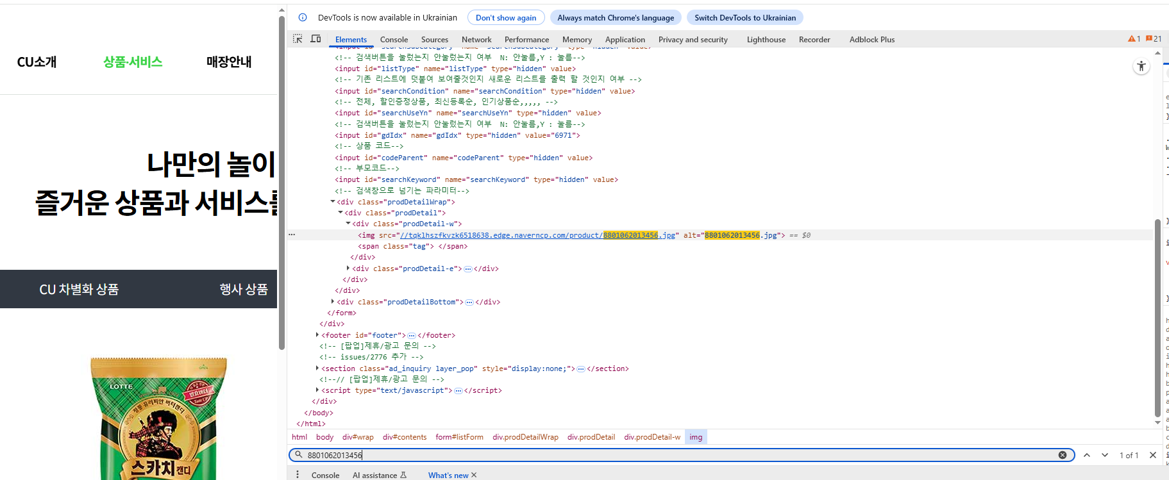This screenshot has height=480, width=1169.
Task: Expand the div.prodDetailBottom node
Action: tap(333, 302)
